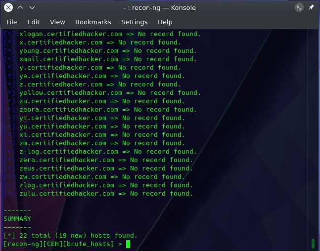Open the Help menu
The image size is (320, 251).
coord(165,22)
